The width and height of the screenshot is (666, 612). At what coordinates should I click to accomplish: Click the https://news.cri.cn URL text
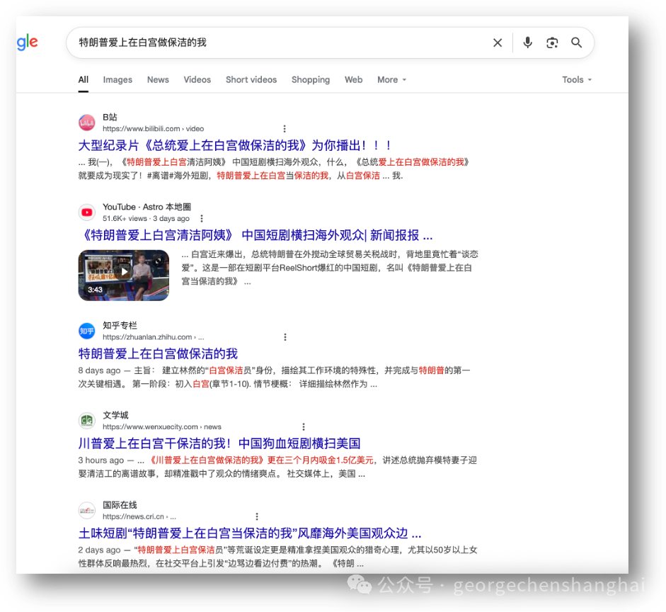coord(139,516)
